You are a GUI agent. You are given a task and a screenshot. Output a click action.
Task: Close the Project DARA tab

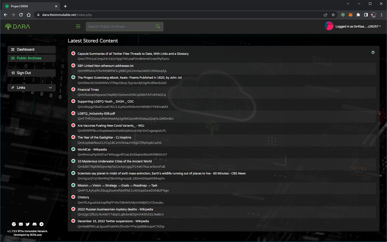(x=56, y=6)
